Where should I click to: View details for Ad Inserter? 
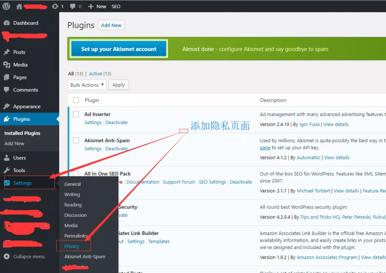tap(336, 124)
